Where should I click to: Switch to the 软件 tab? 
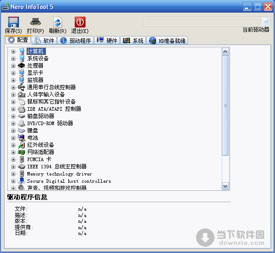(x=44, y=41)
